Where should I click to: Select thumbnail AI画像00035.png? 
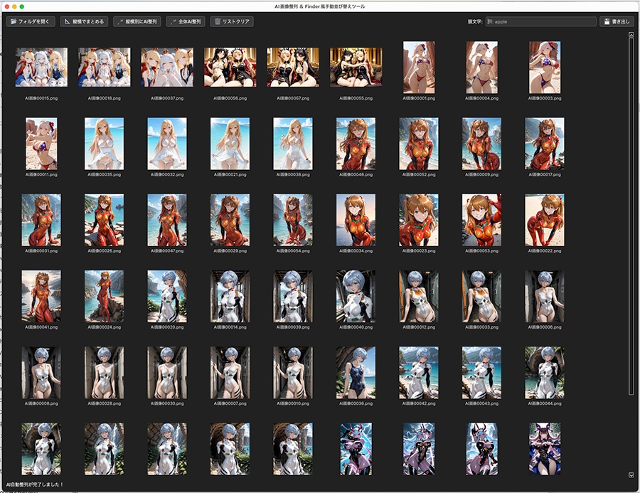[104, 144]
